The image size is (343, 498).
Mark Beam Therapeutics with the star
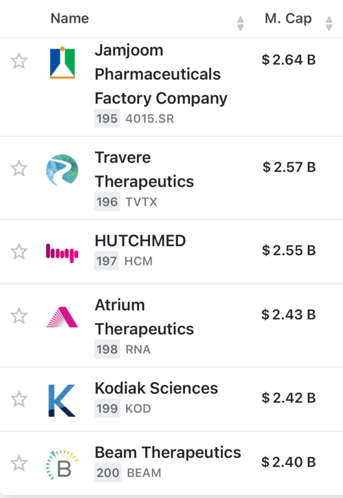point(19,463)
